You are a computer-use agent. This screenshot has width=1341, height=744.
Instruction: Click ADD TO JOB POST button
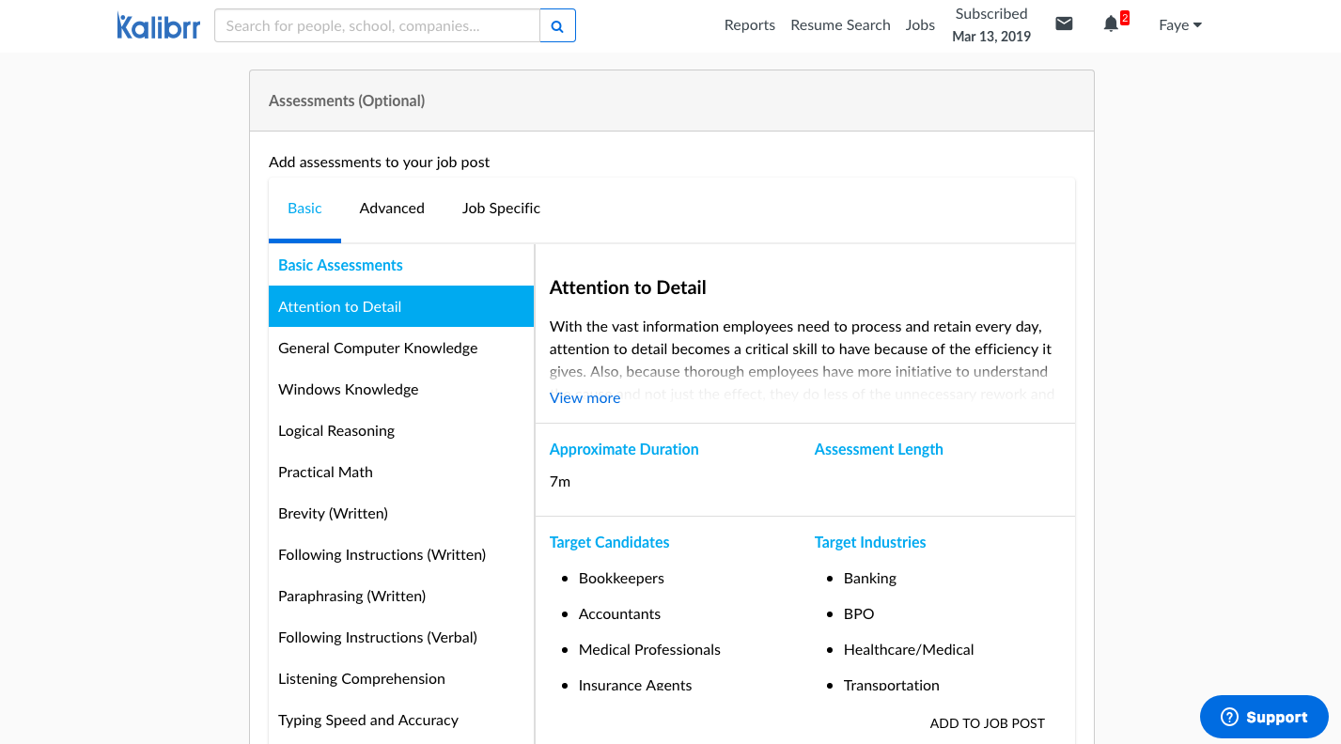[987, 723]
